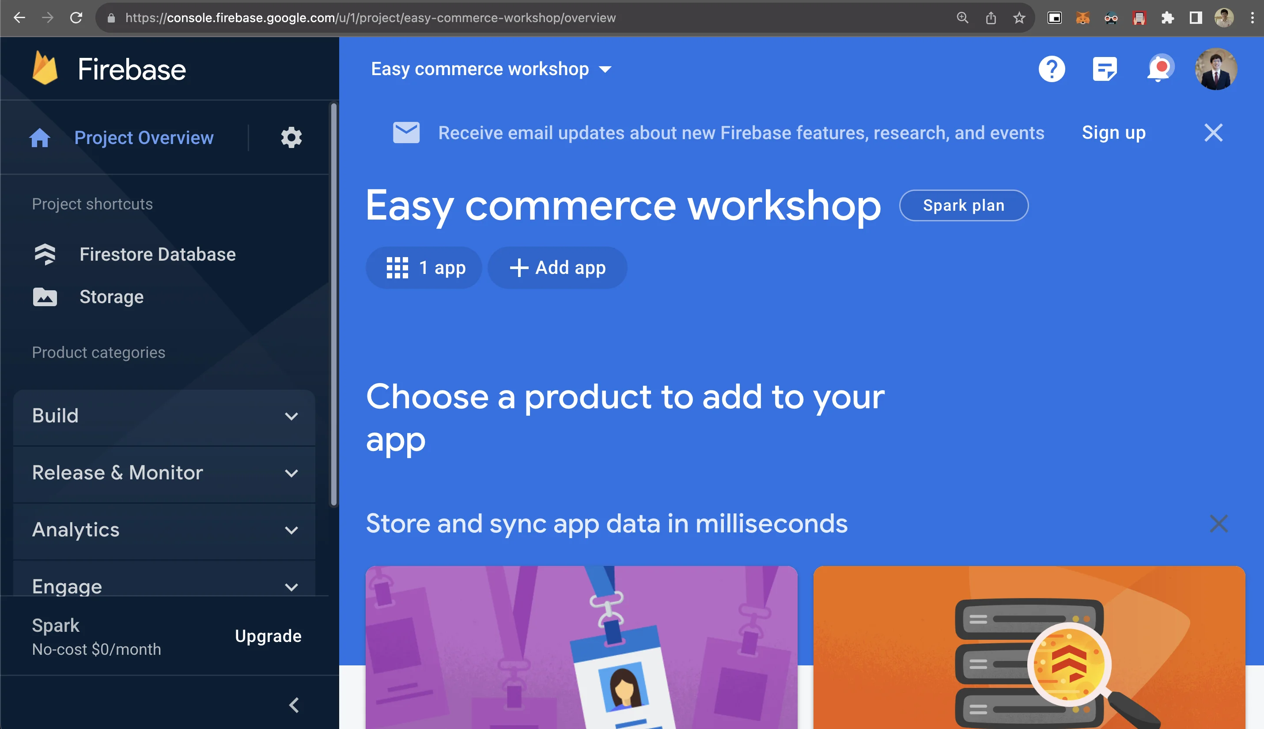The image size is (1264, 729).
Task: Click the site lock icon
Action: 111,18
